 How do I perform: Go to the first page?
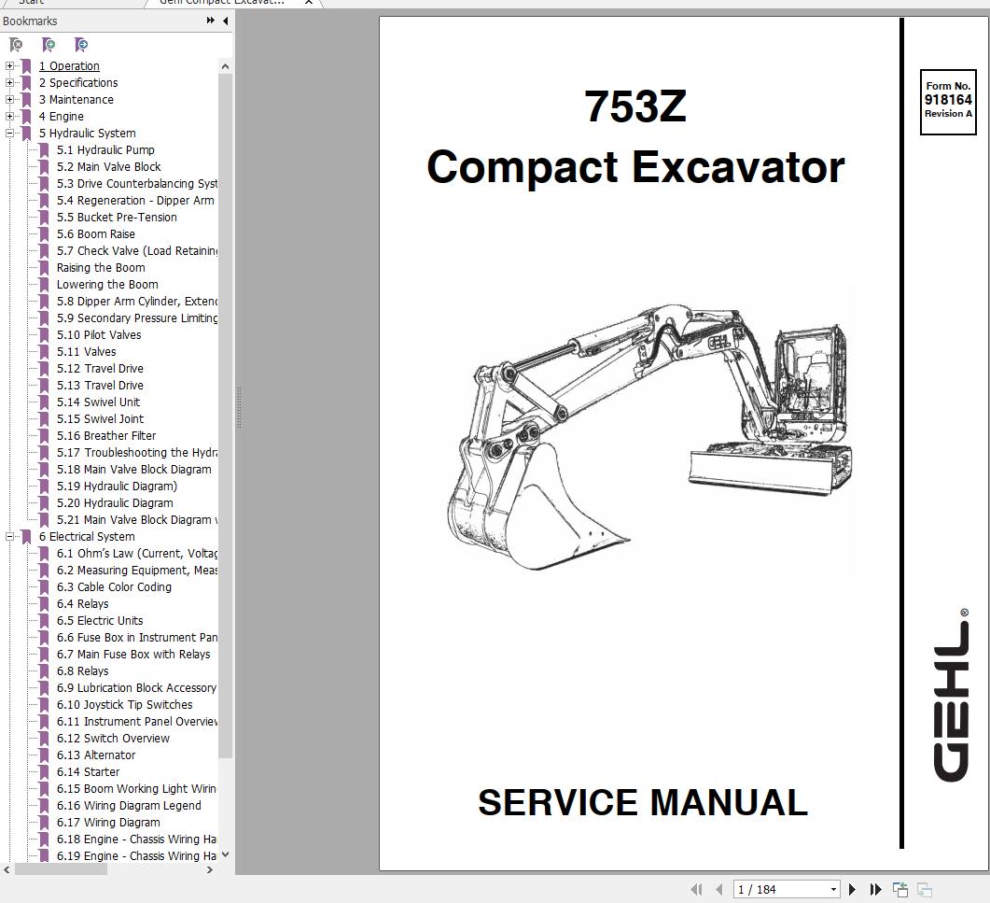tap(697, 889)
